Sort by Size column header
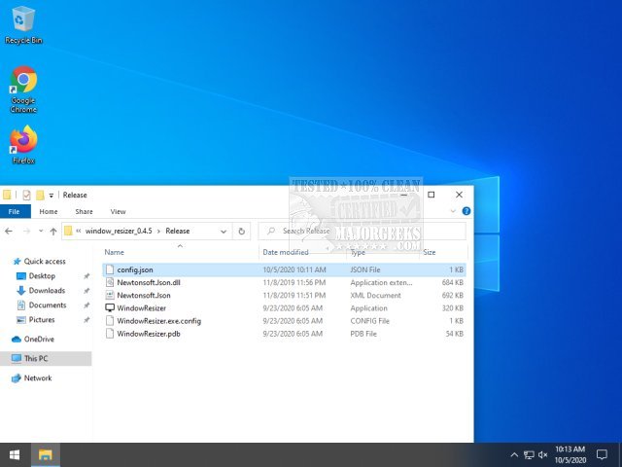The height and width of the screenshot is (467, 622). (430, 252)
